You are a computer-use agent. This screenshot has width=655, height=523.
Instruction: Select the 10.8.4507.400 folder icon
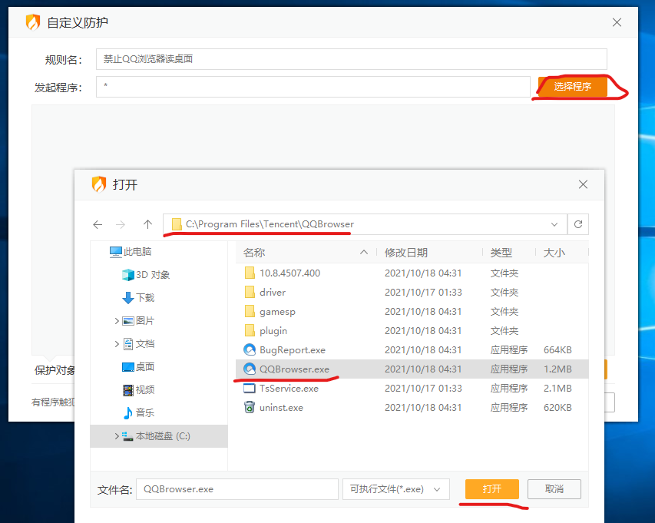[x=250, y=273]
